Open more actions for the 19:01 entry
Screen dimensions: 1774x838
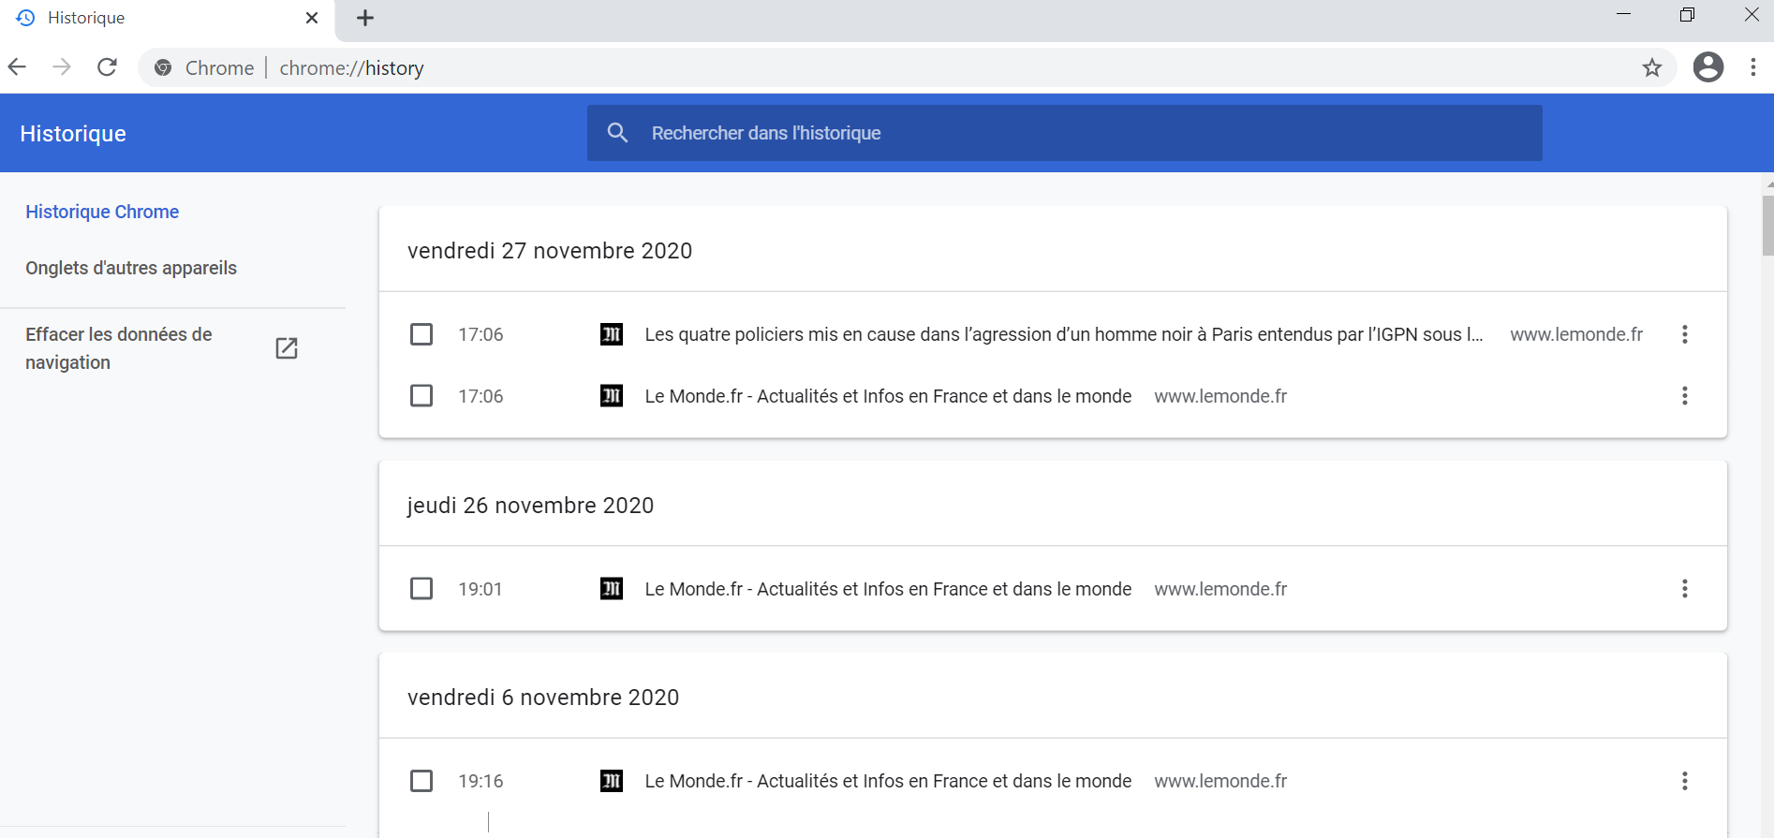(x=1685, y=589)
